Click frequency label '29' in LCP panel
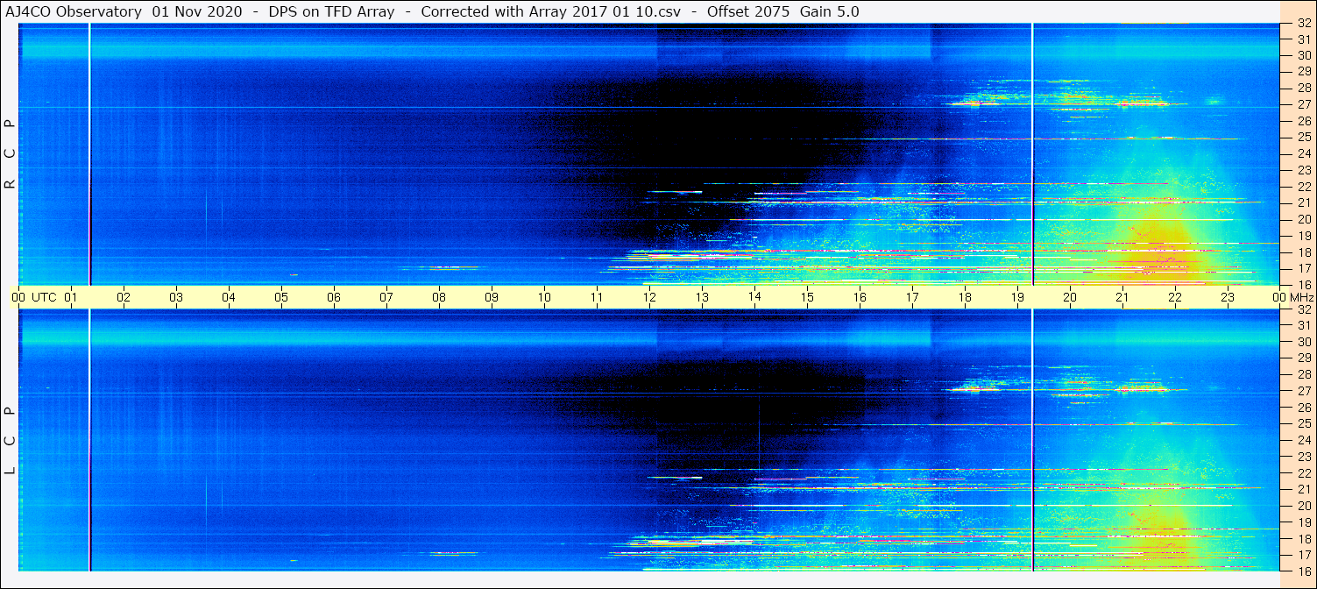 click(x=1303, y=358)
